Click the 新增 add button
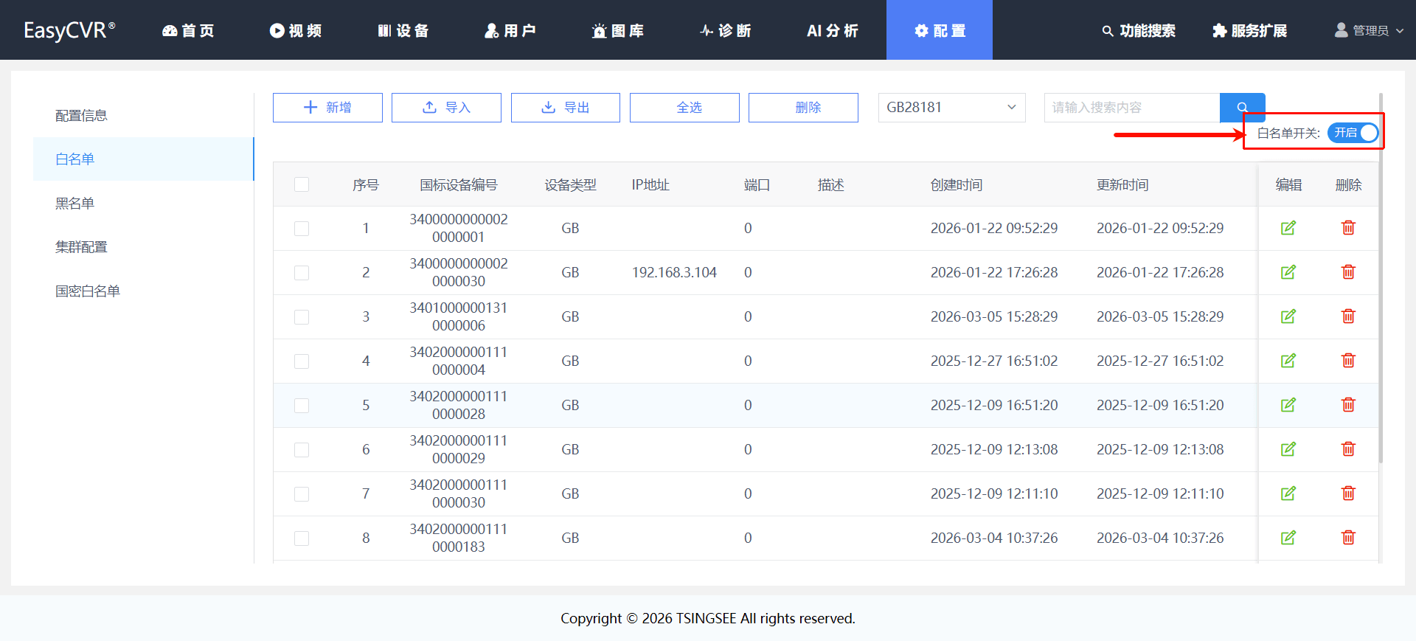The width and height of the screenshot is (1416, 641). pos(327,108)
